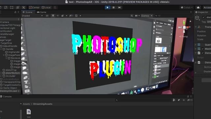Open the Gizmos dropdown arrow

[152, 16]
